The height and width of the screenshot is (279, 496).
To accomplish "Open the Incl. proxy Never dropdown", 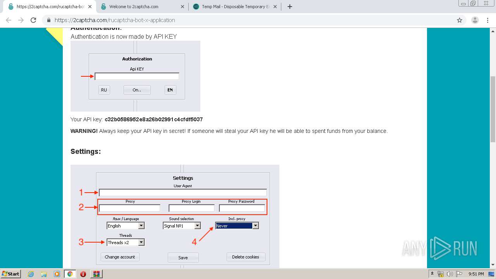I will (x=237, y=226).
